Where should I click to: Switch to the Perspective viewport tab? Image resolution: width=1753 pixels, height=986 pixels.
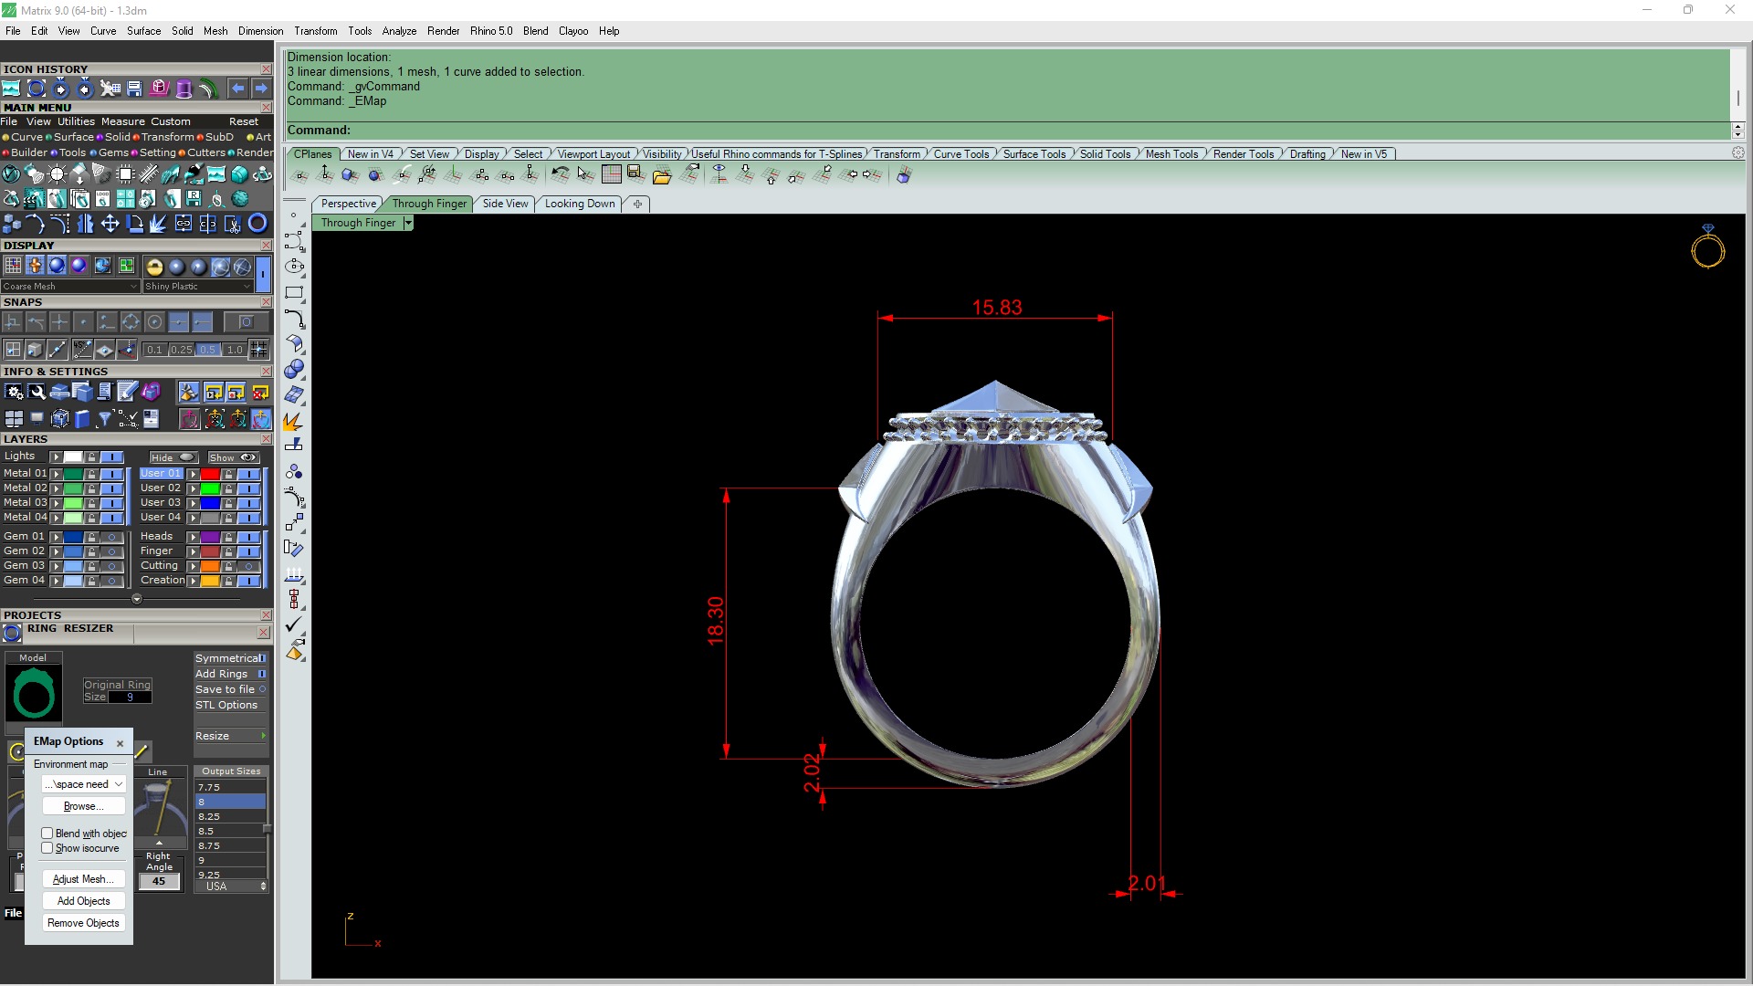[348, 204]
